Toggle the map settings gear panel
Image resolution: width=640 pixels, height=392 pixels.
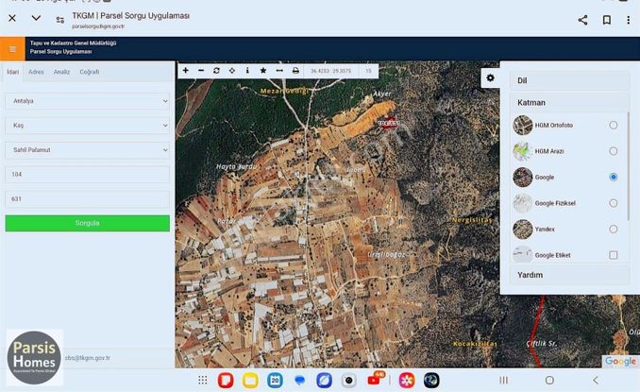pyautogui.click(x=490, y=77)
